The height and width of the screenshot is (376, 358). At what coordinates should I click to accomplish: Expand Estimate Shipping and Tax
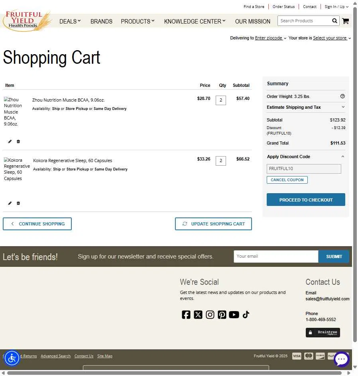click(306, 107)
